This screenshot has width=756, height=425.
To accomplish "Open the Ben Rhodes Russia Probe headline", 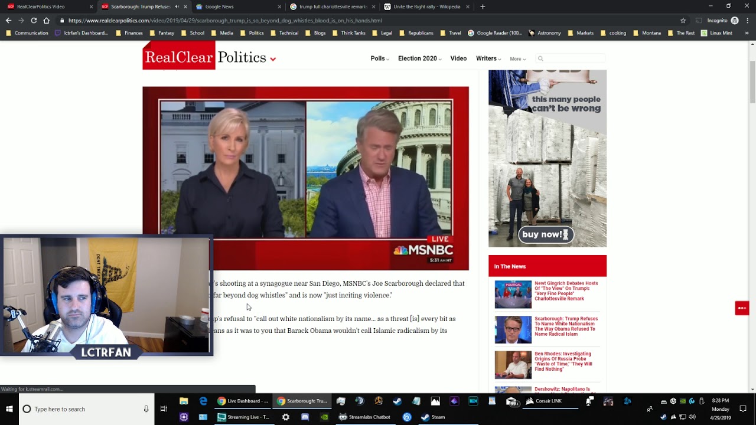I will [563, 361].
